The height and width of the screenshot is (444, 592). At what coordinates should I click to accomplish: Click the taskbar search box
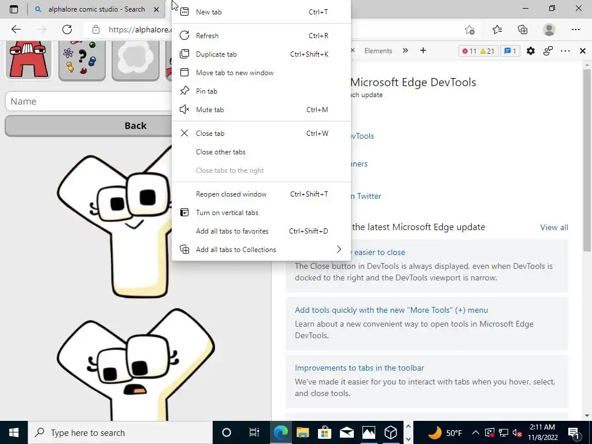point(120,432)
